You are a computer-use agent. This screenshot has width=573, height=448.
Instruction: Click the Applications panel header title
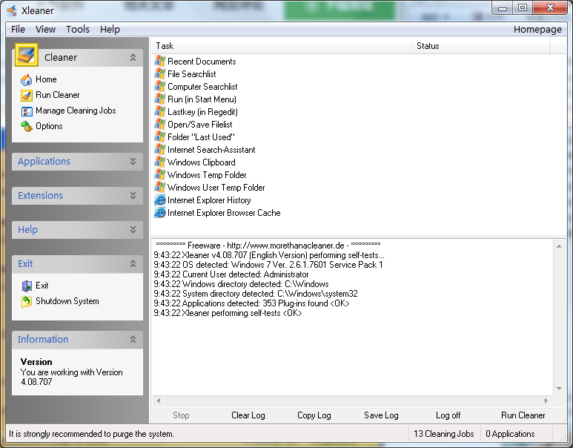44,162
